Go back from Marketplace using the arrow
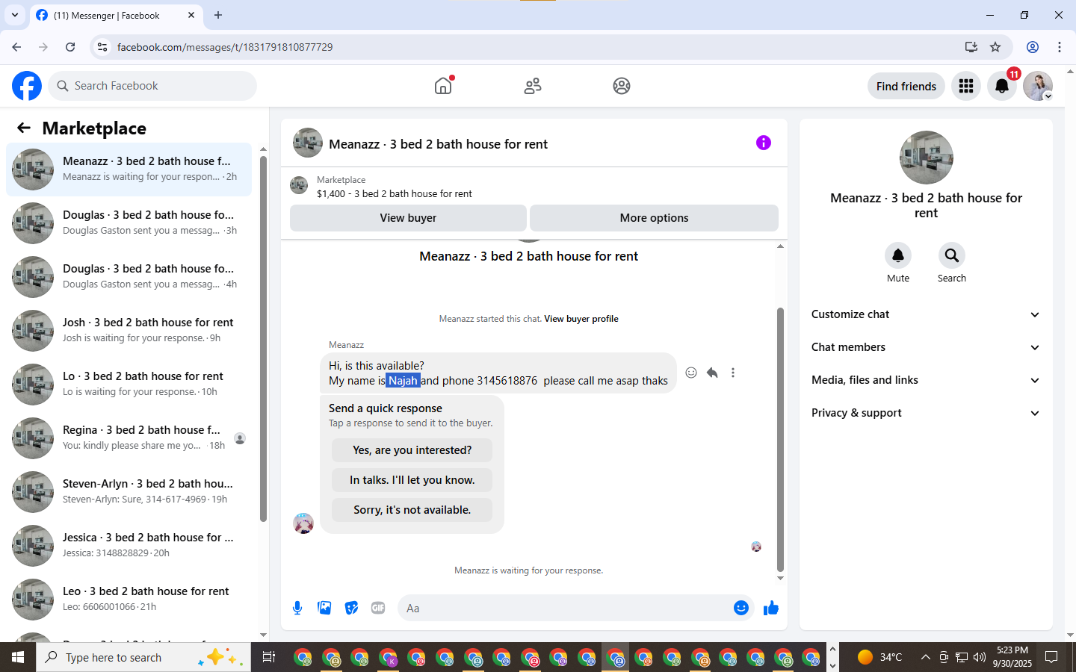This screenshot has height=672, width=1076. tap(24, 128)
